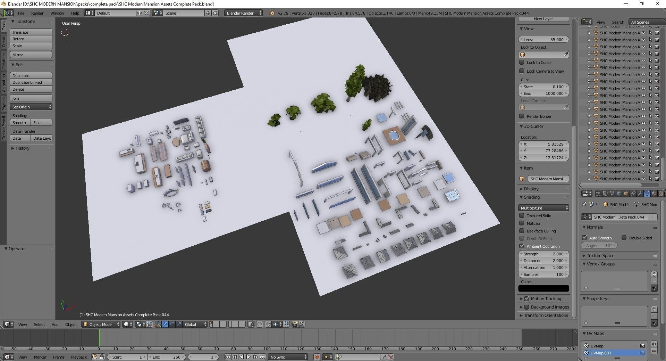Enable the Textured Solid checkbox

pos(522,215)
